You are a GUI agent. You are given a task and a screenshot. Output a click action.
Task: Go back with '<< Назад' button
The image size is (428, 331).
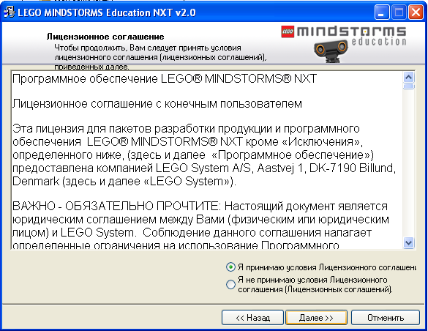coord(252,318)
